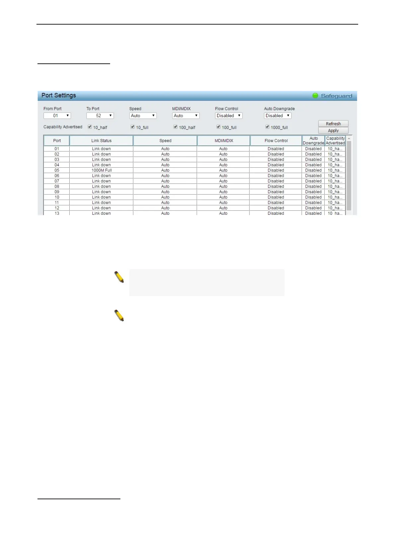
Task: Open the Auto Downgrade dropdown
Action: (x=278, y=116)
